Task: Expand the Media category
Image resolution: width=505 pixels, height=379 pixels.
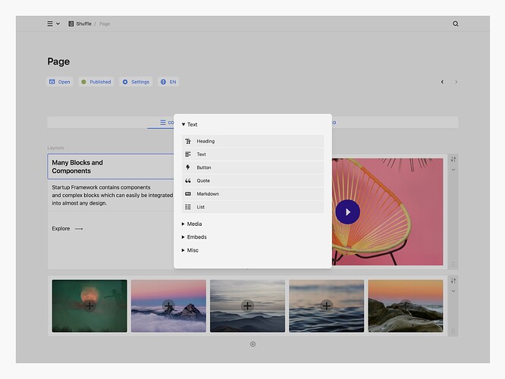Action: point(191,224)
